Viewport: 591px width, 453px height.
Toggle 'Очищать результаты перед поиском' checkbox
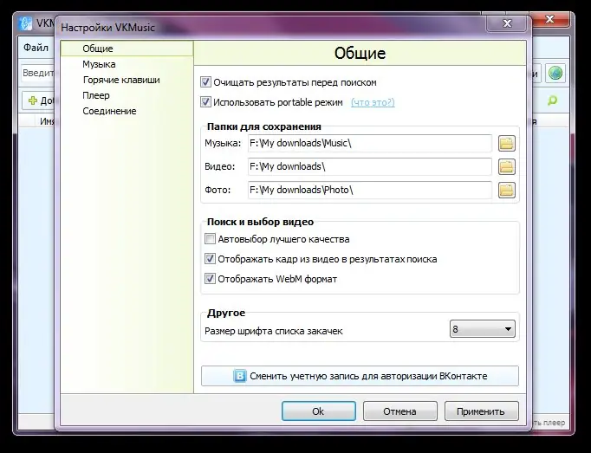pyautogui.click(x=205, y=82)
